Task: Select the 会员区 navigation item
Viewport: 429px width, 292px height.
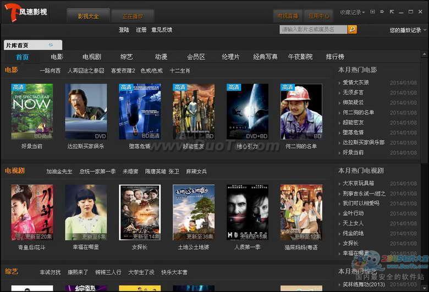Action: click(196, 57)
